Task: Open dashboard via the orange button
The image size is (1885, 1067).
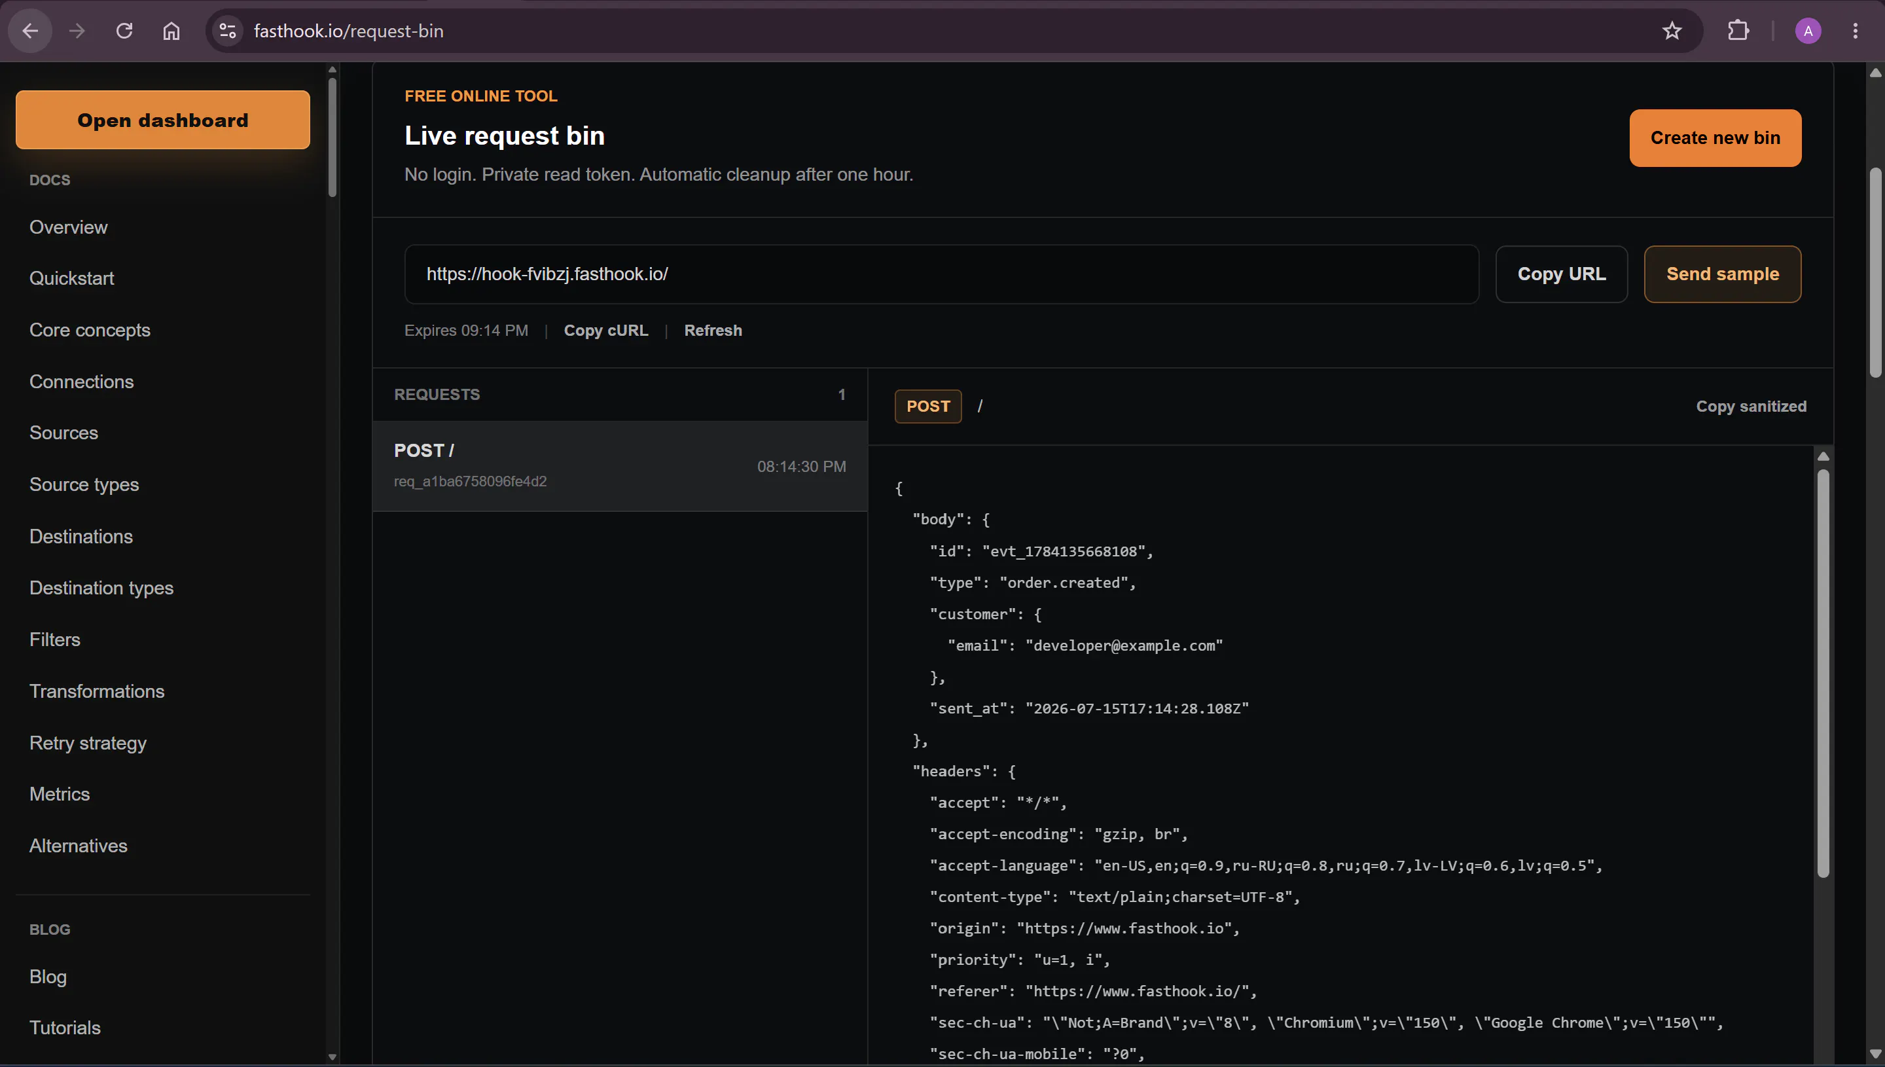Action: pyautogui.click(x=162, y=119)
